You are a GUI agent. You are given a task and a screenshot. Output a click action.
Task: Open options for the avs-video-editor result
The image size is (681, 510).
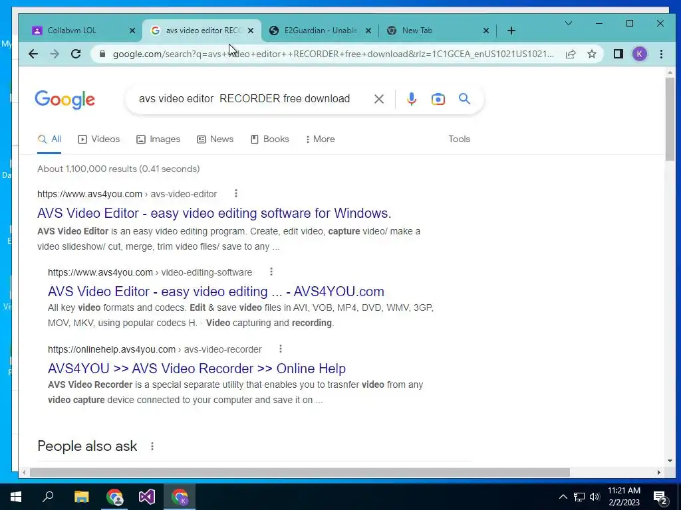coord(236,193)
